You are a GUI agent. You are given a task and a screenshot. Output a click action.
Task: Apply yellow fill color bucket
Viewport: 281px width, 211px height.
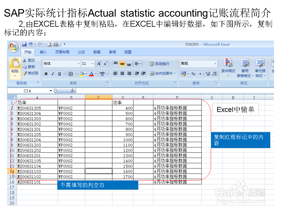(x=82, y=74)
